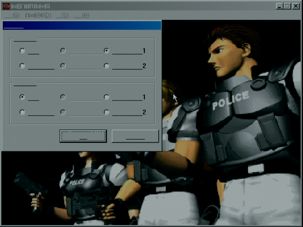Select upper group's radio option ending in 1
The image size is (303, 227).
point(107,51)
